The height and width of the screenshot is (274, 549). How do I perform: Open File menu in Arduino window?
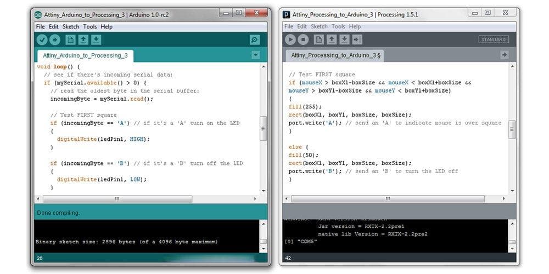point(40,26)
